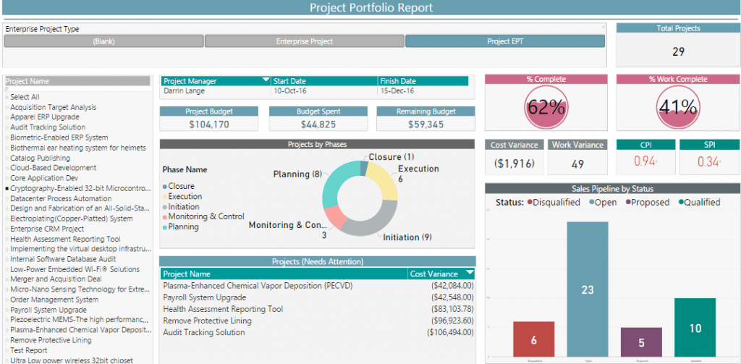Click the Total Projects count 29
Viewport: 741px width, 364px height.
[x=678, y=51]
